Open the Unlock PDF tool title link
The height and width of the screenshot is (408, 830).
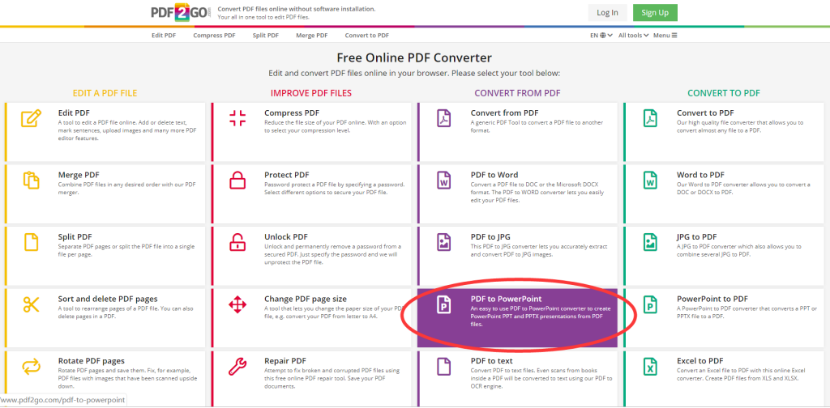tap(286, 236)
